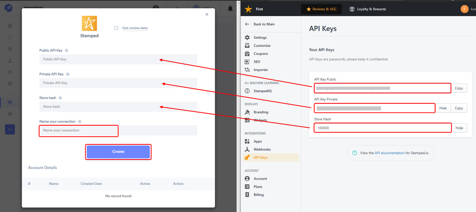Open the API documentation link
Screen dimensions: 476x212
click(389, 153)
